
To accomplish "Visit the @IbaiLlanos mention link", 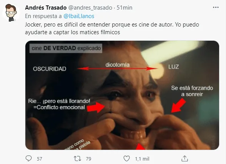I will 79,16.
